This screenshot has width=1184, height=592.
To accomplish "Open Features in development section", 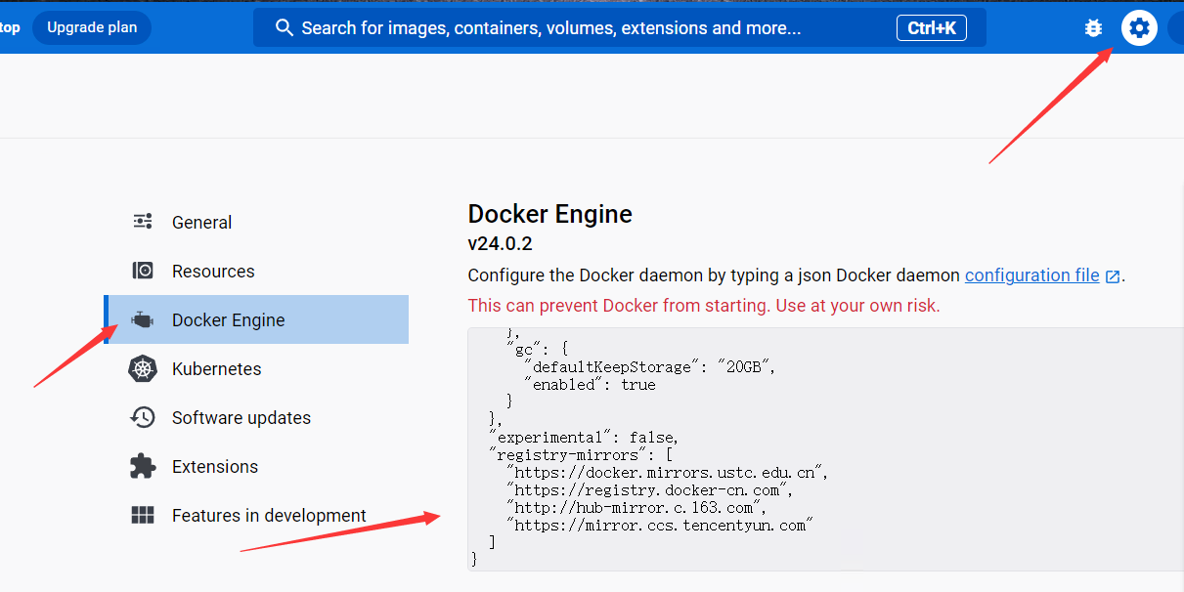I will click(x=256, y=515).
